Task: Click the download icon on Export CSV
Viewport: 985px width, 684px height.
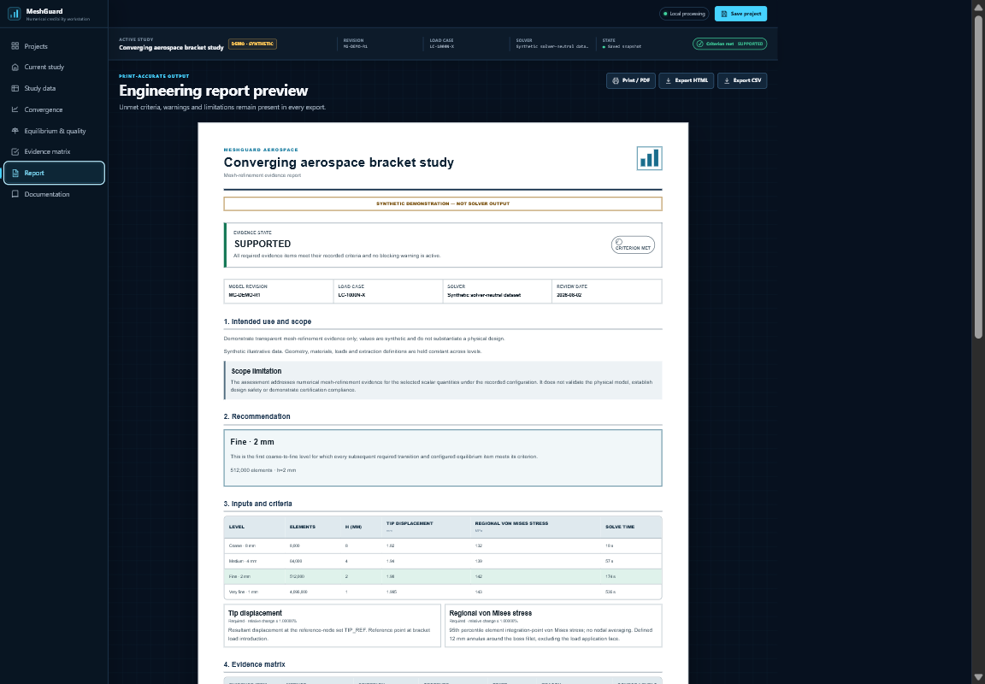Action: coord(727,80)
